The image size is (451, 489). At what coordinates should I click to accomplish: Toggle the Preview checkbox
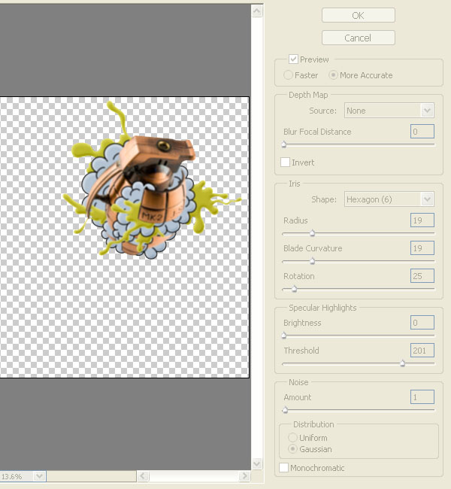click(293, 59)
